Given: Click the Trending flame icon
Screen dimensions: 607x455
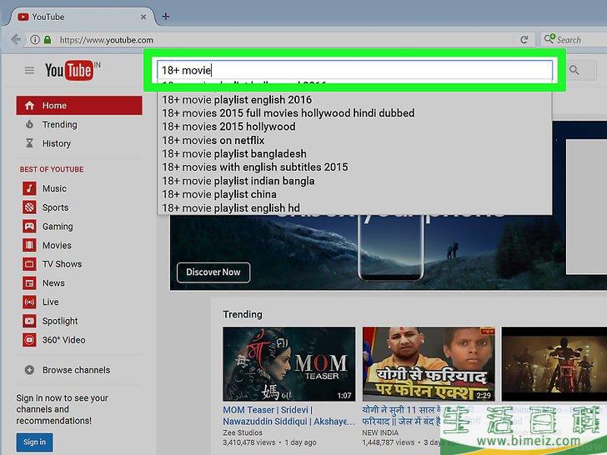Looking at the screenshot, I should pos(29,124).
